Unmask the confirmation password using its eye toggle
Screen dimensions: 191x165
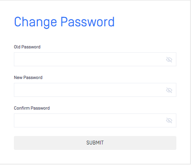(169, 120)
